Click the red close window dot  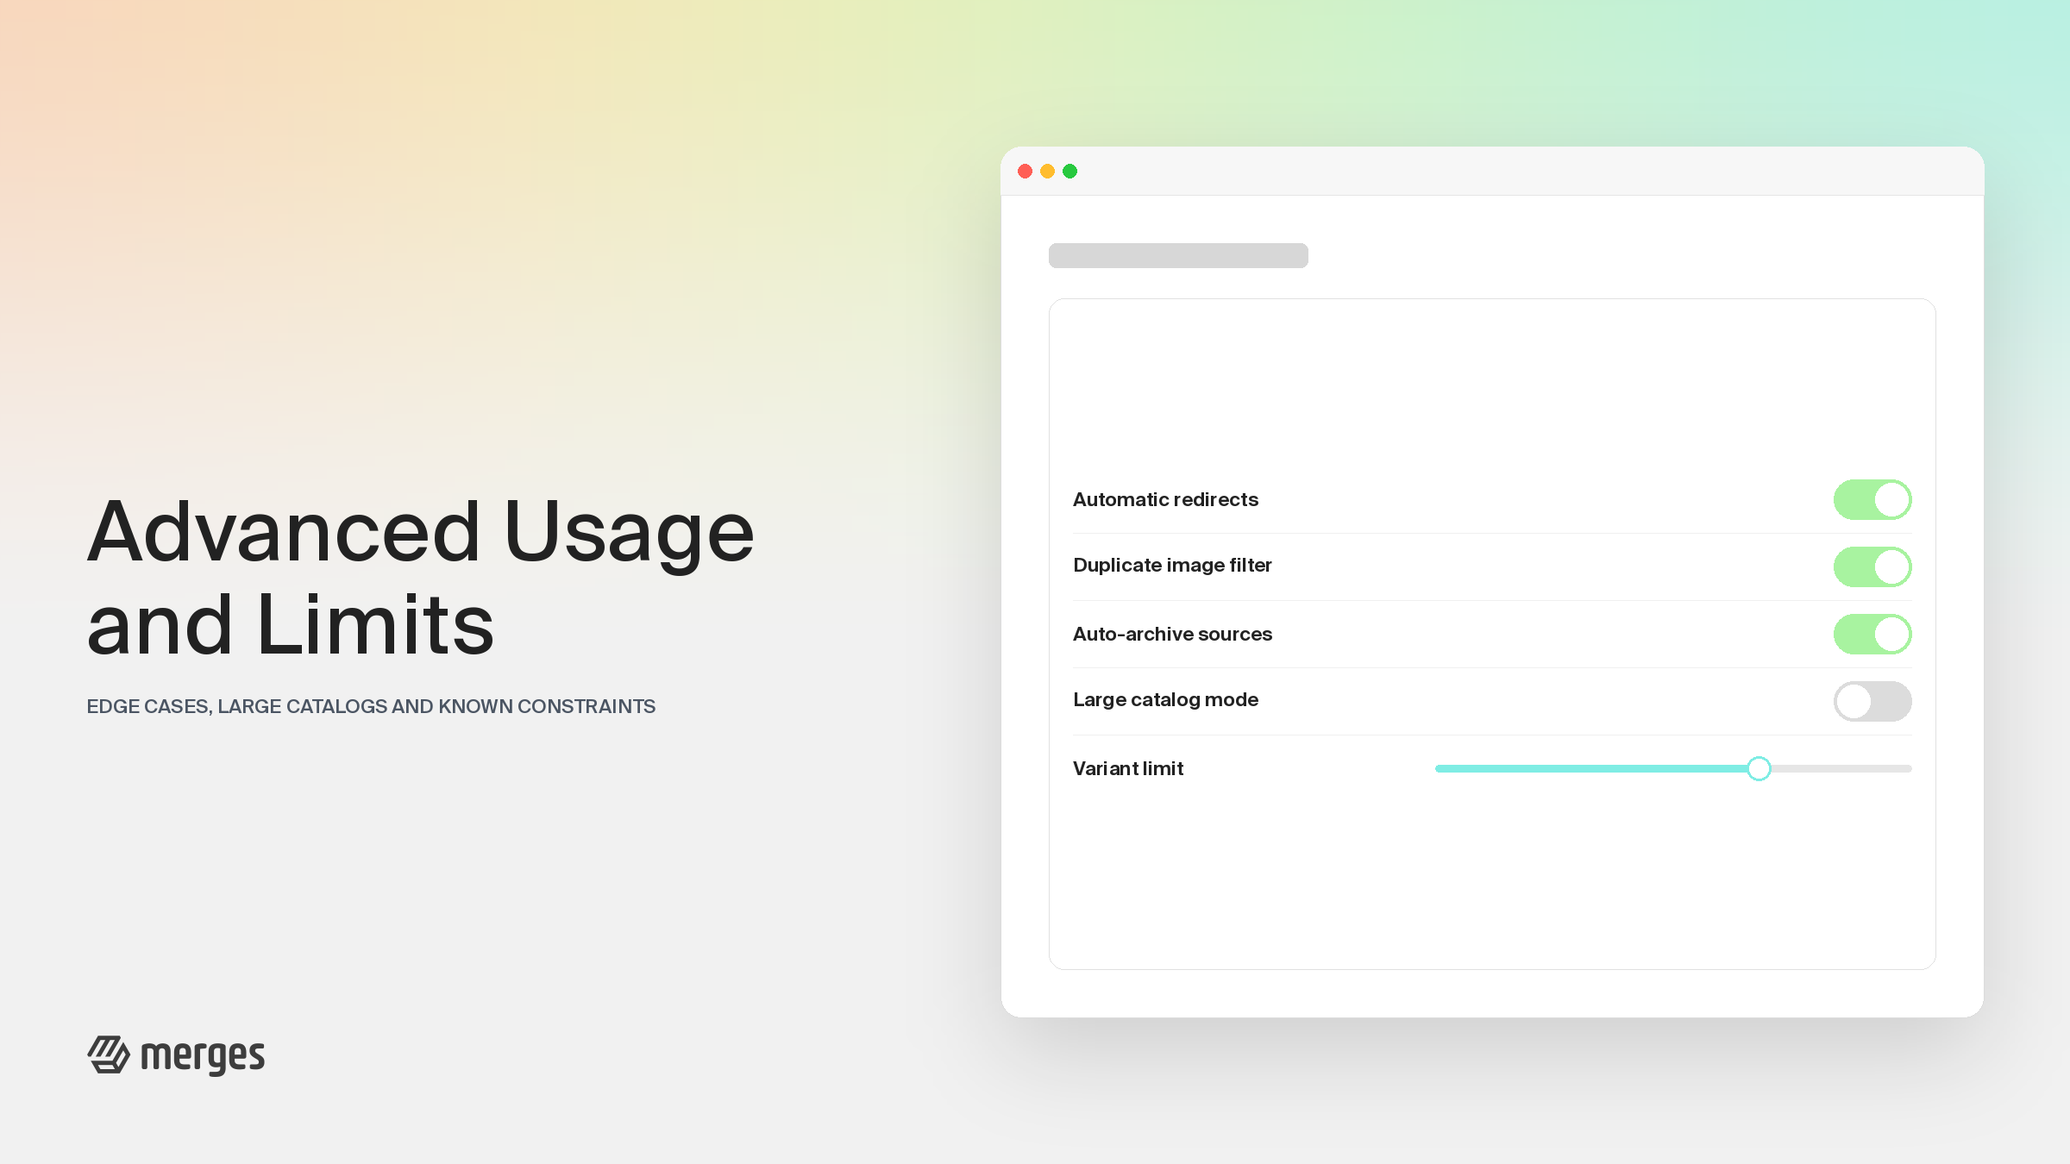pyautogui.click(x=1026, y=172)
